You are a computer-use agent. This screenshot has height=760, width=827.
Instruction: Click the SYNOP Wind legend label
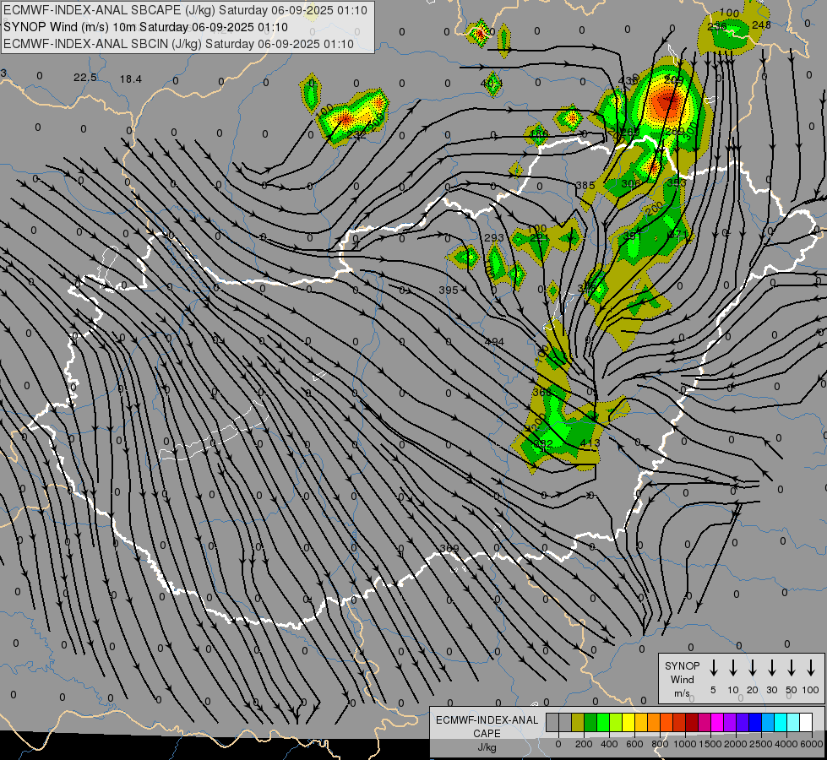pyautogui.click(x=682, y=672)
